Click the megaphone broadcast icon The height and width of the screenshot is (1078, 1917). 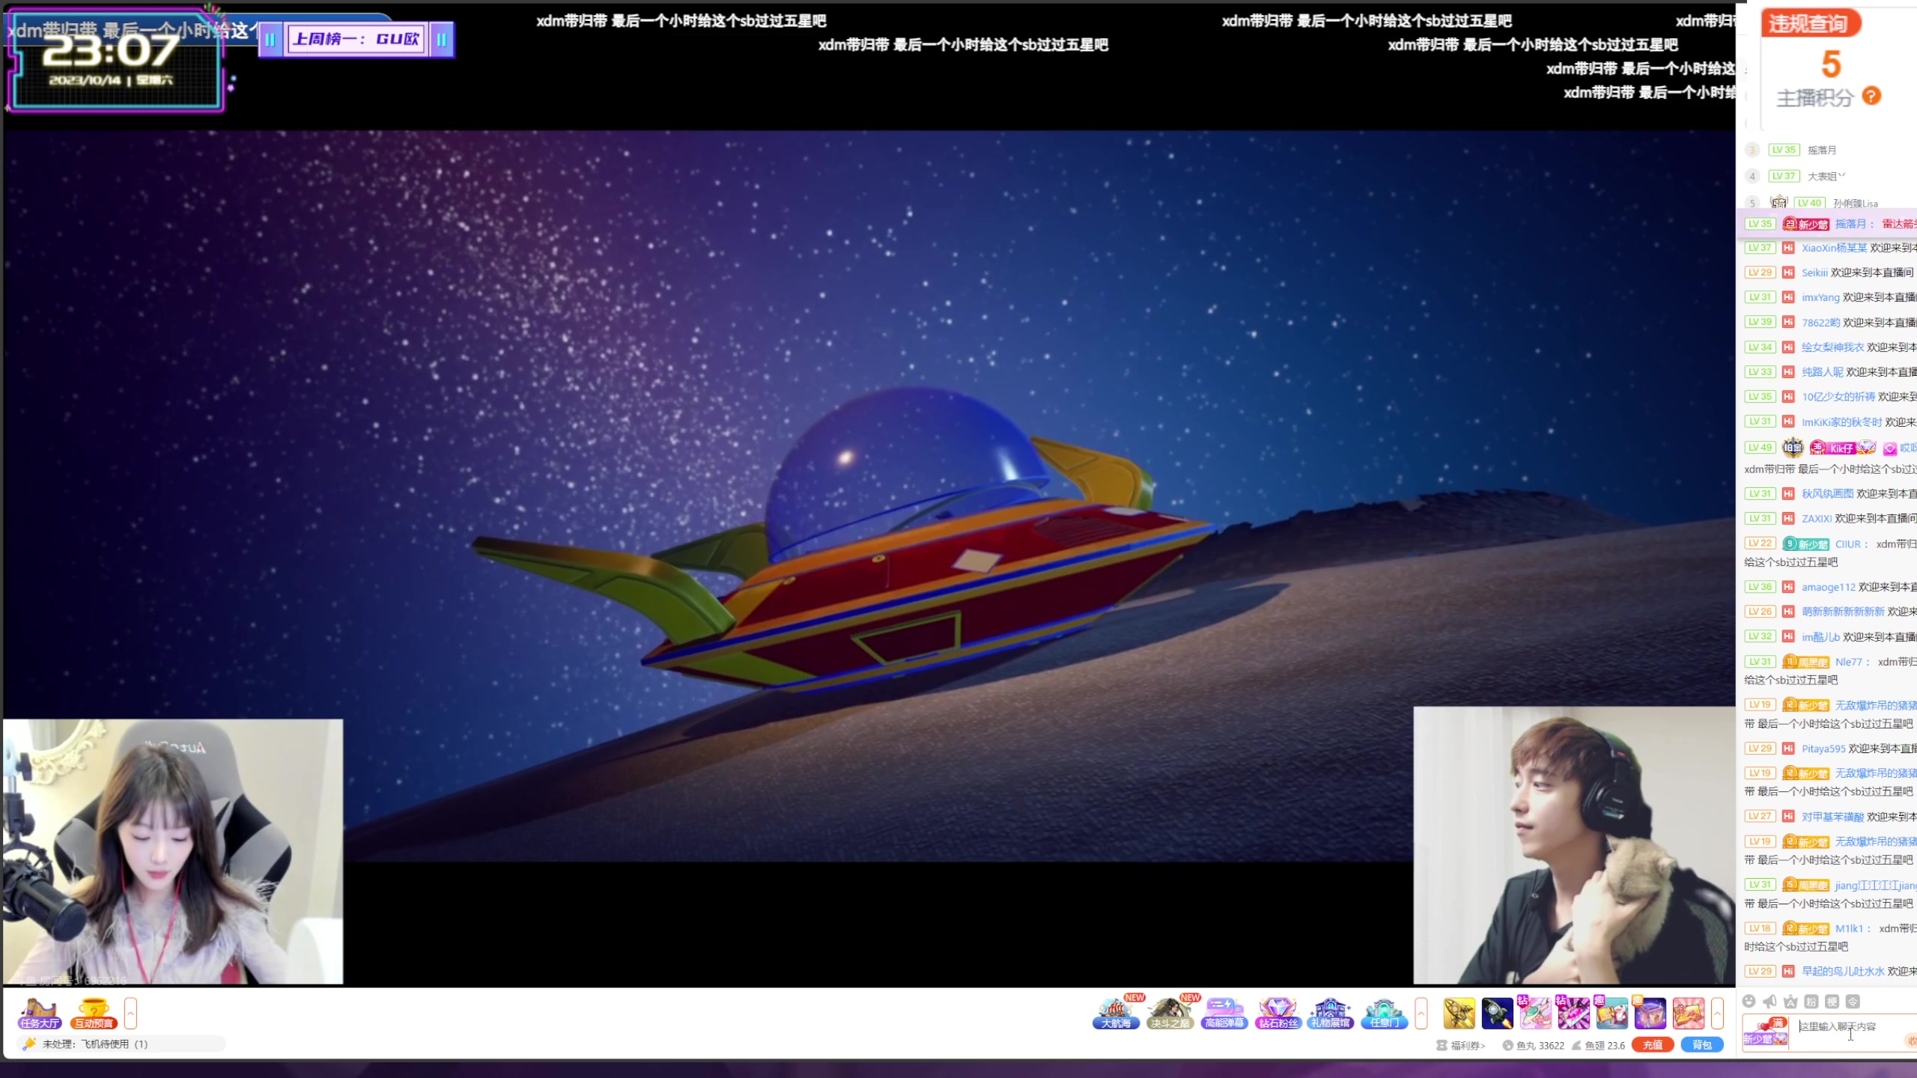pos(1769,1001)
